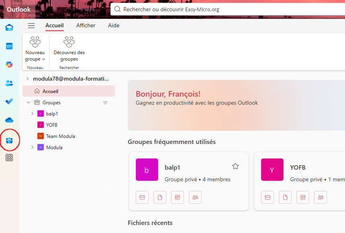The width and height of the screenshot is (345, 233).
Task: Mark balp1 group as favorite star
Action: 235,166
